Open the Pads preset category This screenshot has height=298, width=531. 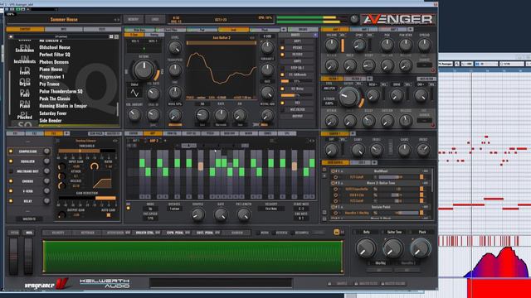(x=24, y=95)
